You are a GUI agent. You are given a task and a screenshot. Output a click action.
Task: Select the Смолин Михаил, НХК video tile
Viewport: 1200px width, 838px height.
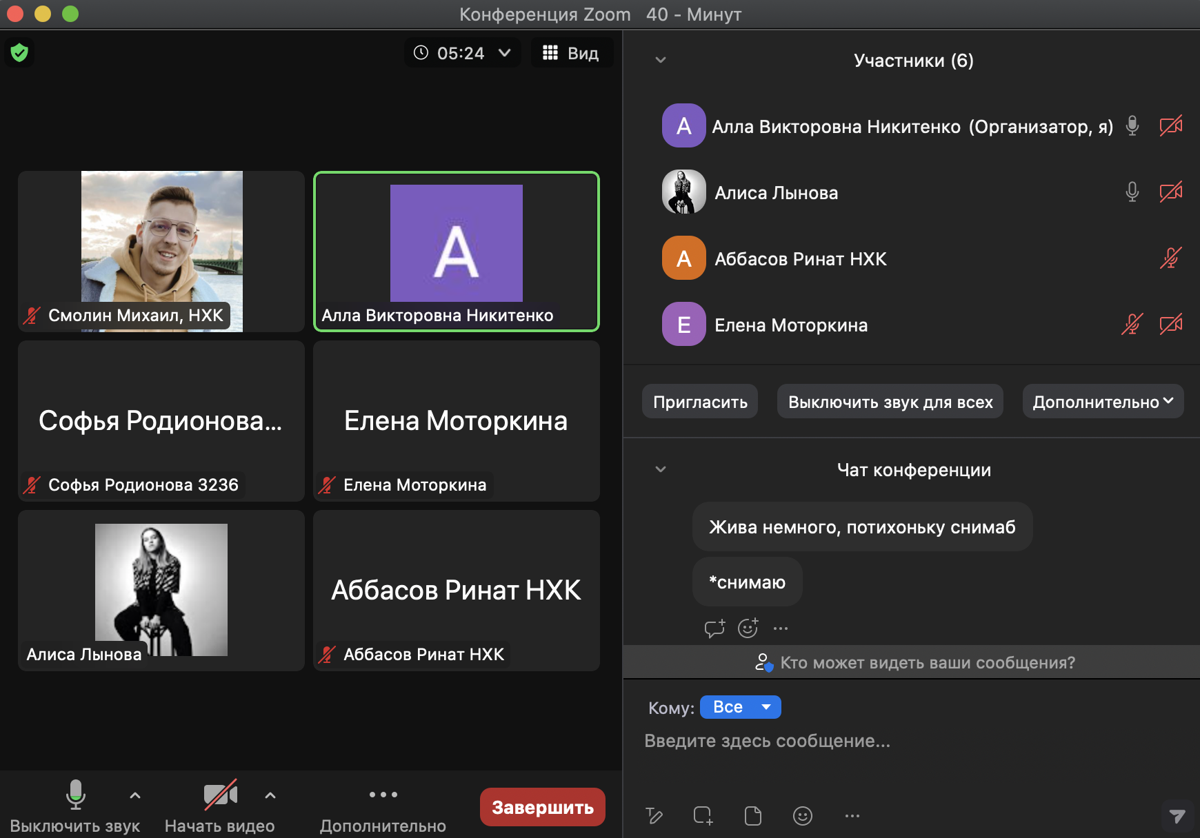[x=161, y=252]
